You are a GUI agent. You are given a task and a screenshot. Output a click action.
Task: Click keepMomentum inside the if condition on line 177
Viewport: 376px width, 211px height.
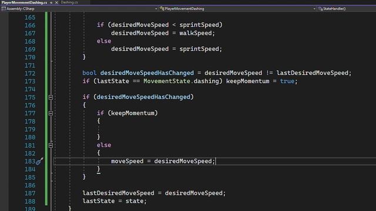[133, 113]
